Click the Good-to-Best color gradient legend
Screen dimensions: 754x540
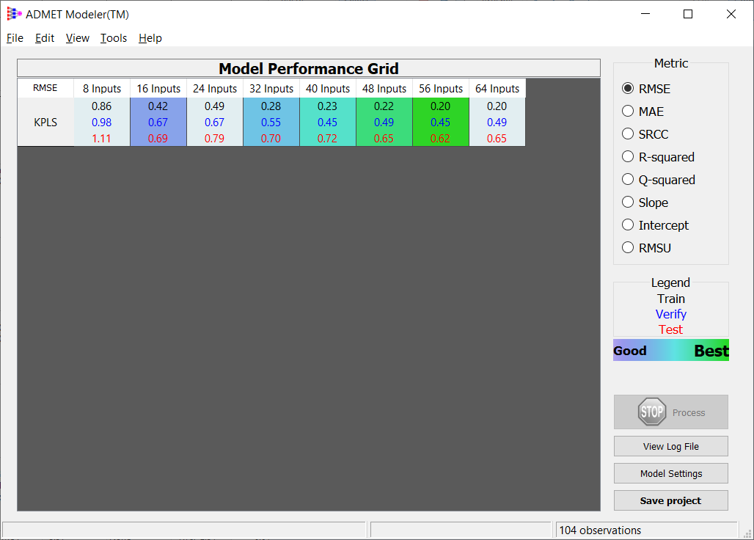point(671,350)
